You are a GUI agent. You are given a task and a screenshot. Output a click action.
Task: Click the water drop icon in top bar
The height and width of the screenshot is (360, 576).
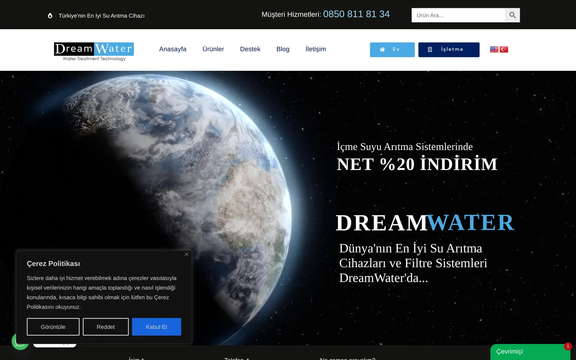point(50,16)
